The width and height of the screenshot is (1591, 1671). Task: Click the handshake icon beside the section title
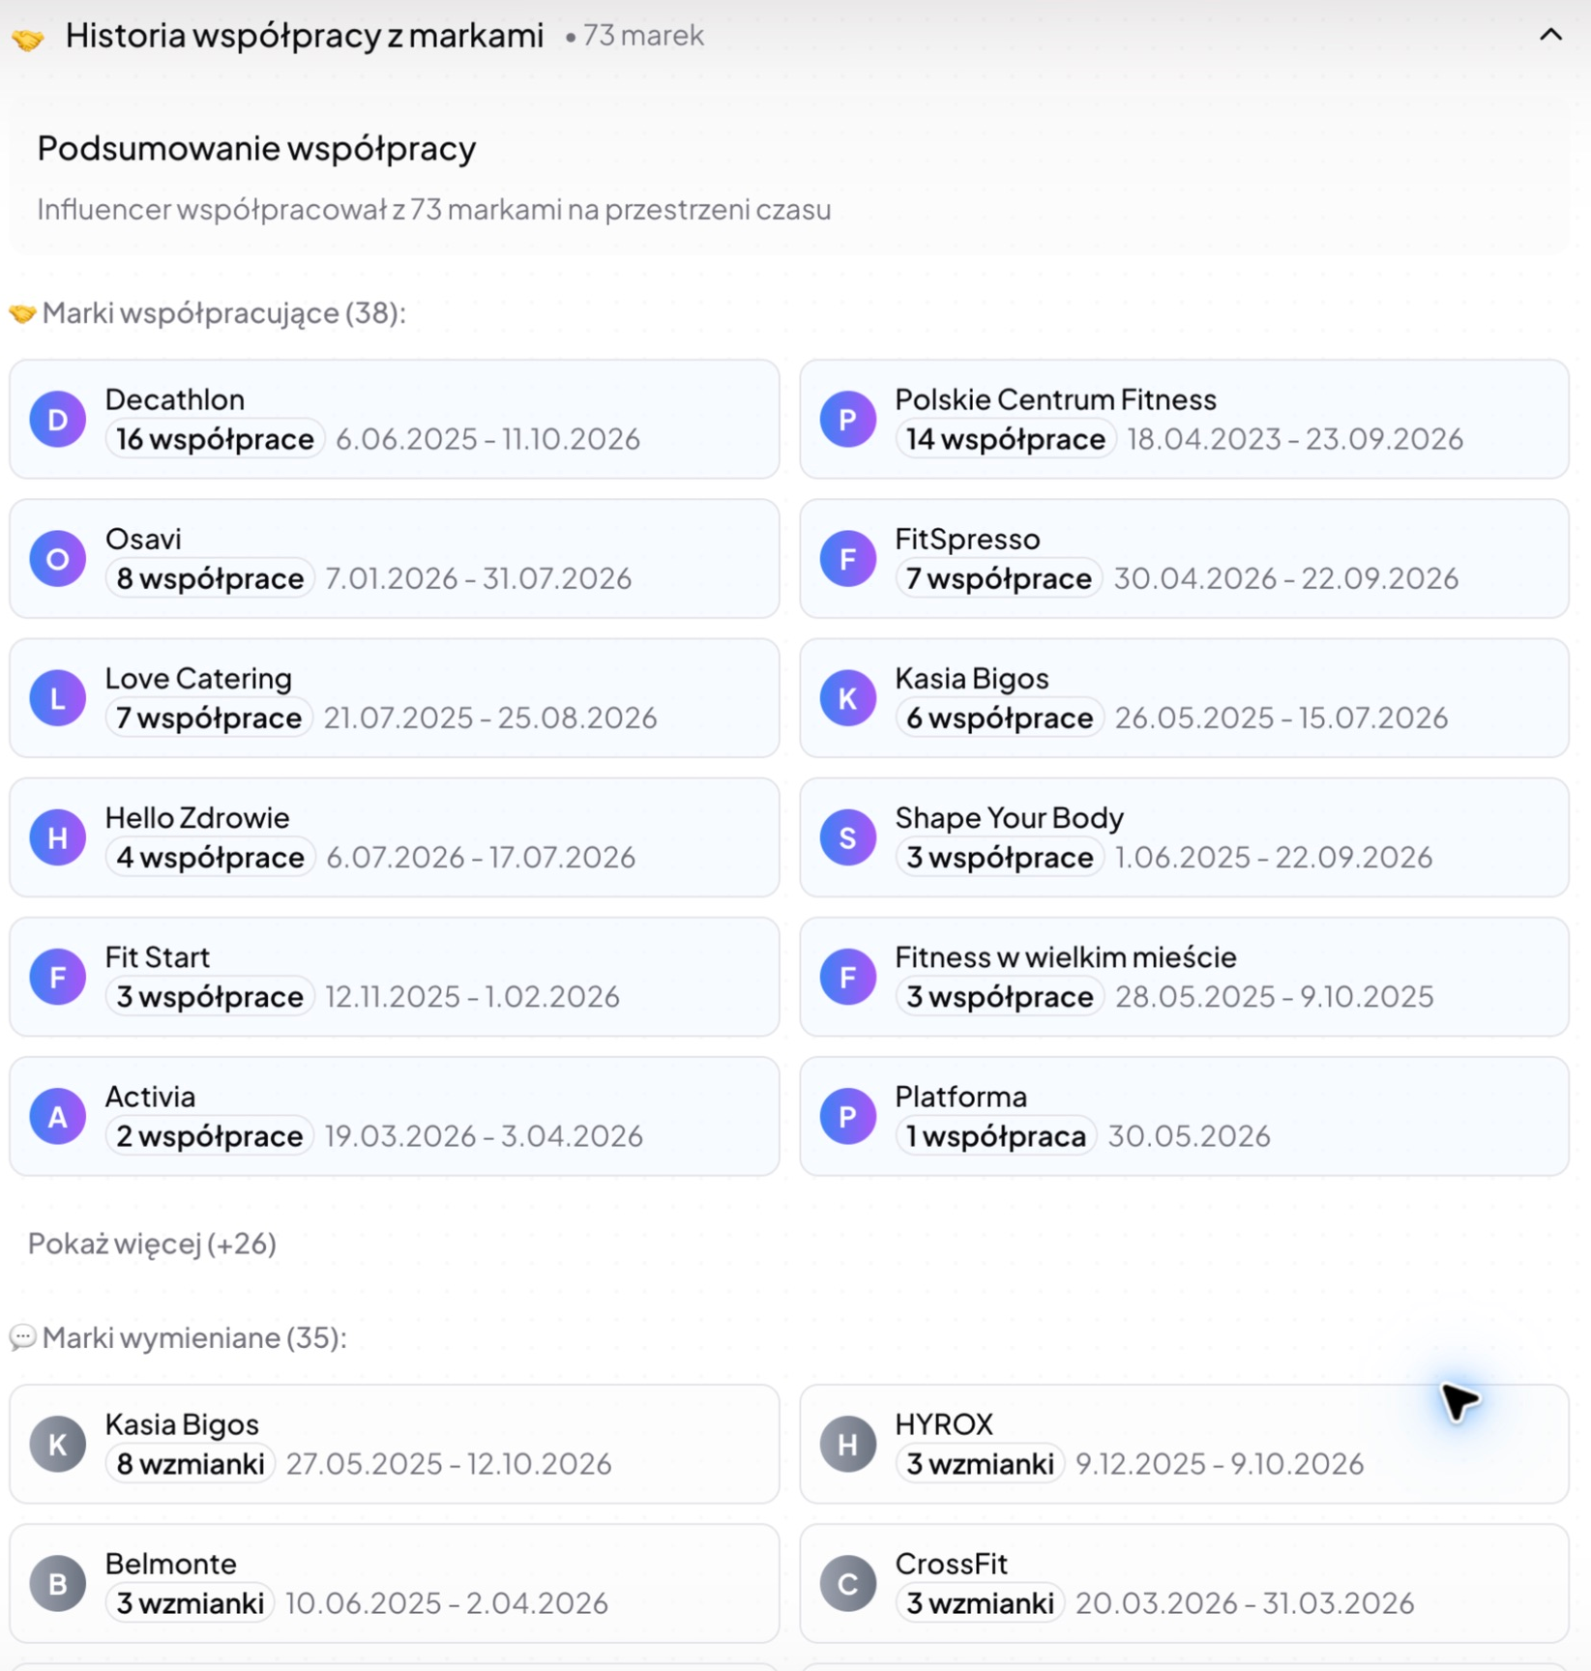pyautogui.click(x=27, y=39)
